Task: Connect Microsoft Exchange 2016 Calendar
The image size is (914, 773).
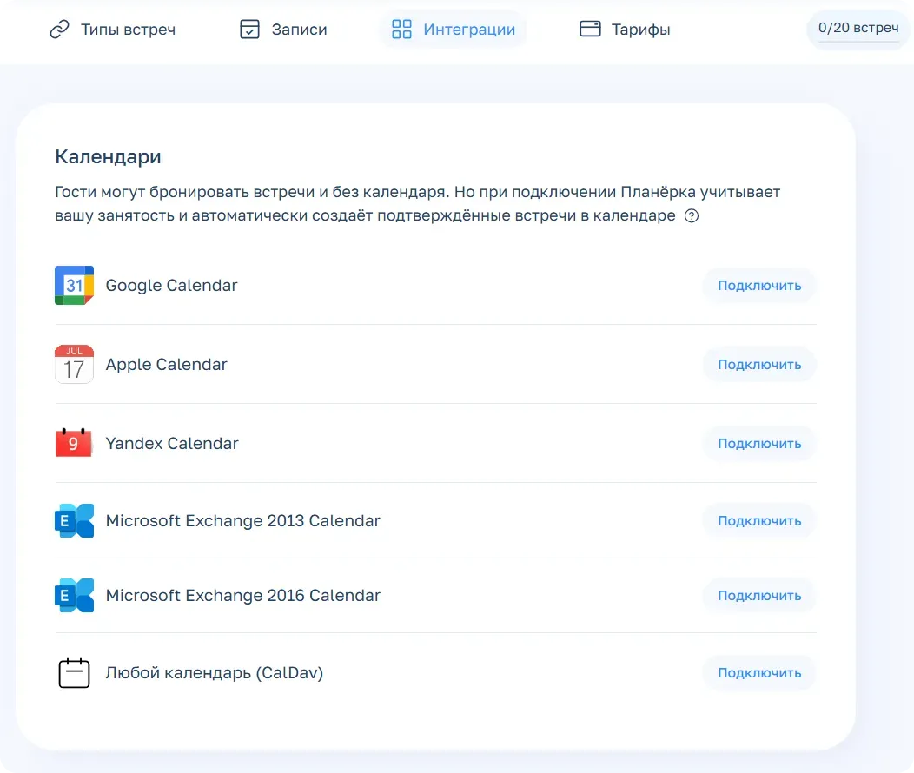Action: tap(758, 596)
